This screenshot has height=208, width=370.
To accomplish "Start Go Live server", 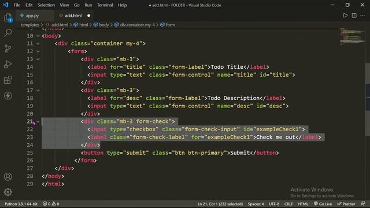I will (x=323, y=204).
